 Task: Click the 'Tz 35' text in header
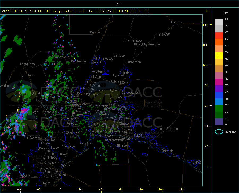click(x=143, y=11)
